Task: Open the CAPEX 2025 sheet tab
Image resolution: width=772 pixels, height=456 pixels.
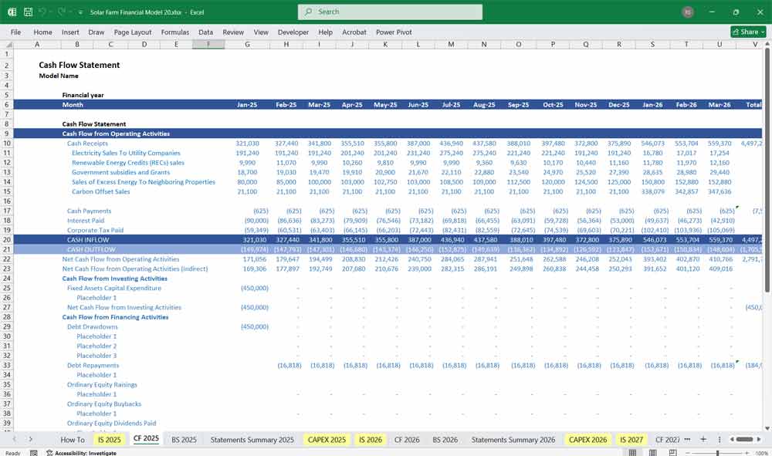Action: 327,439
